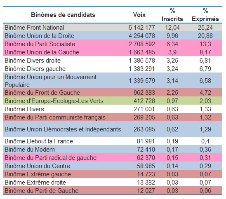Click Binôme Union pour un Mouvement Populaire
The image size is (226, 199).
coord(50,81)
